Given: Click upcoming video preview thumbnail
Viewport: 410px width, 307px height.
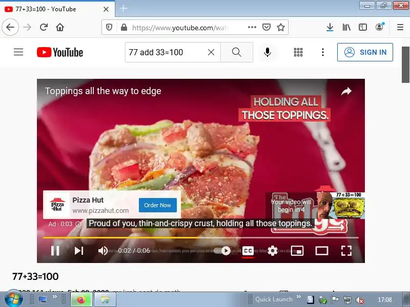Looking at the screenshot, I should [340, 206].
